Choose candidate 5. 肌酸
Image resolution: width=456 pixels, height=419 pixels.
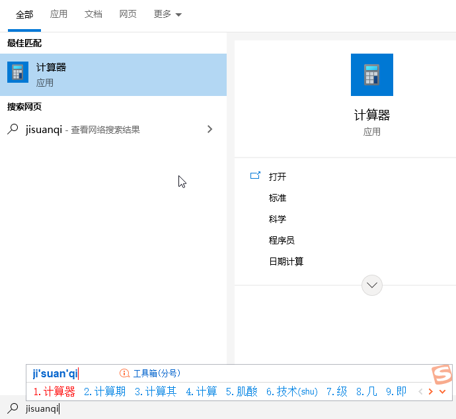[242, 391]
